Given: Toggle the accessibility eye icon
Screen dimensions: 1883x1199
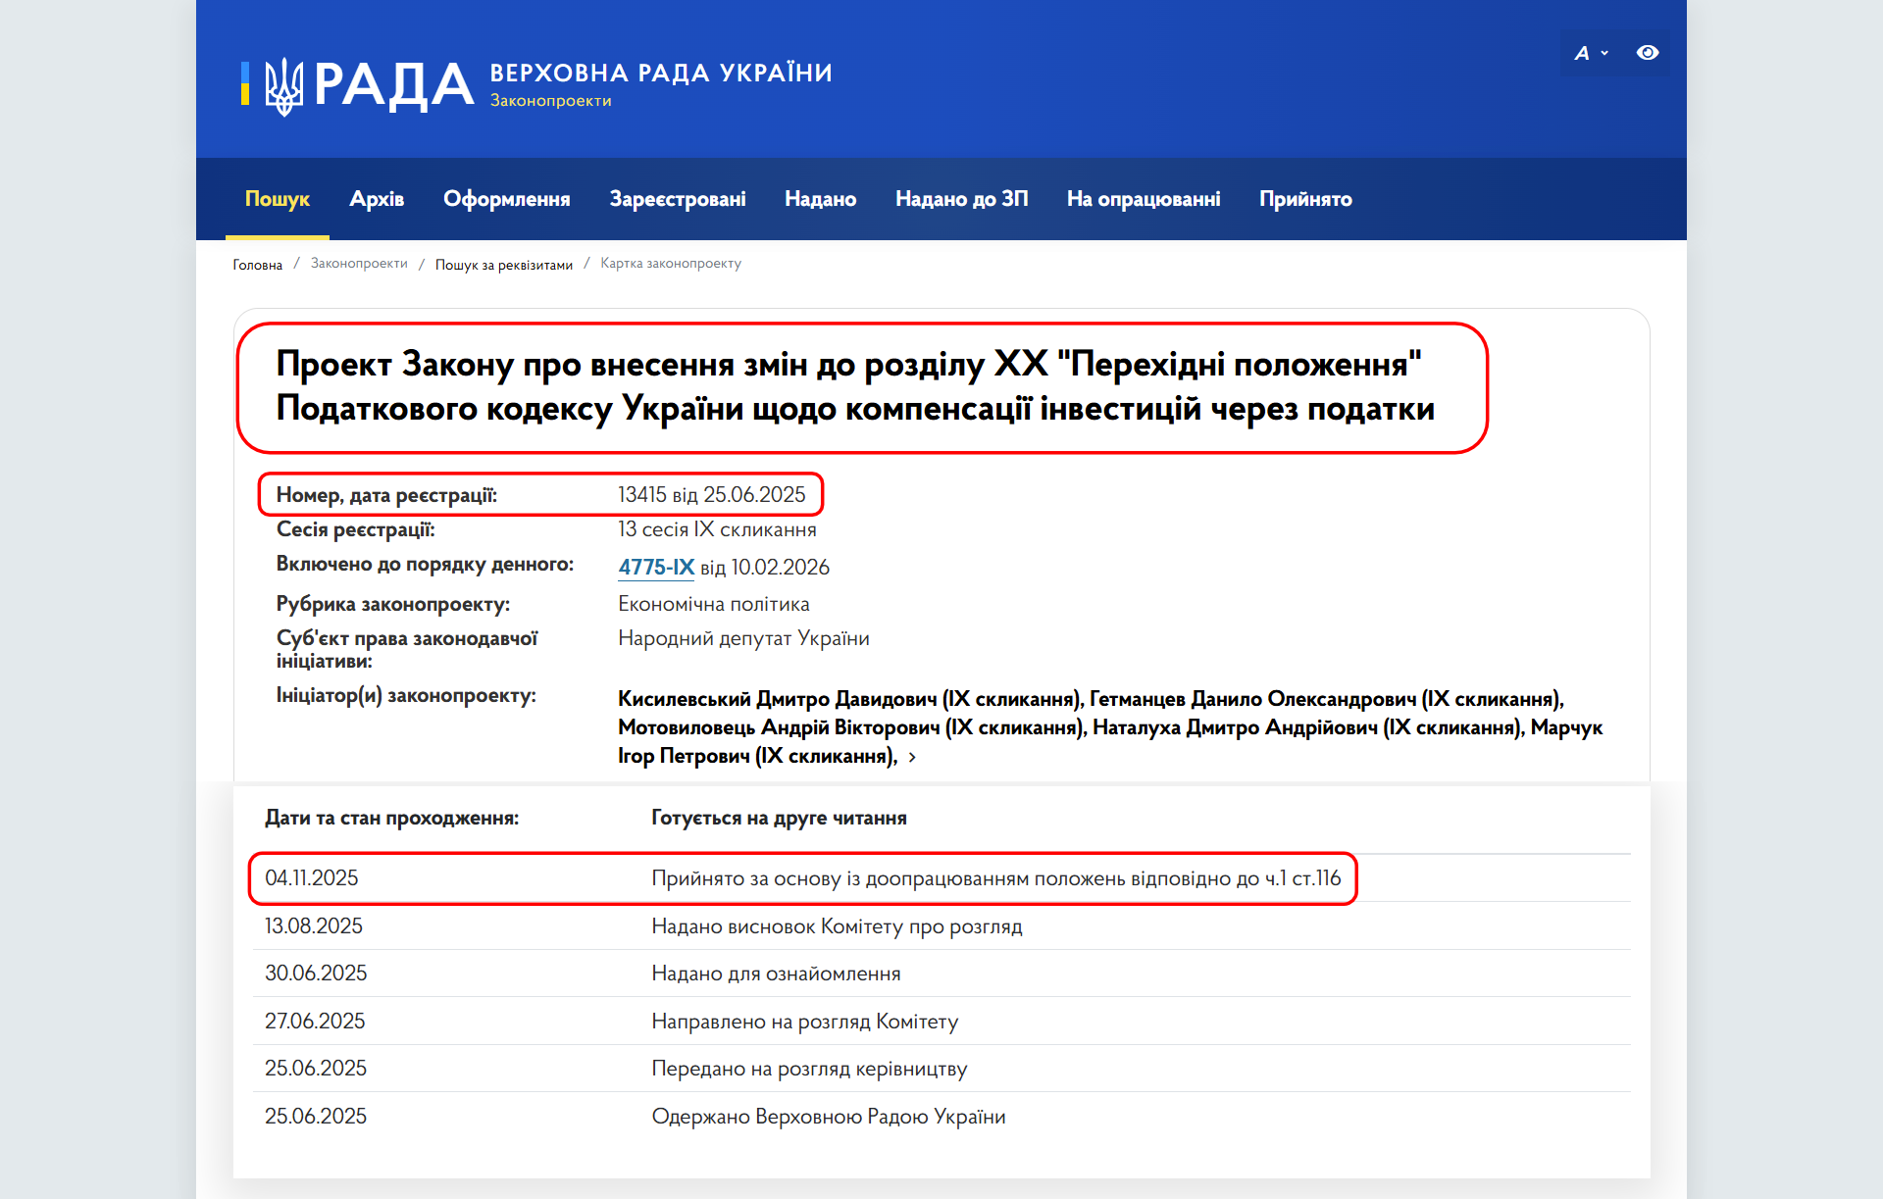Looking at the screenshot, I should click(1648, 53).
